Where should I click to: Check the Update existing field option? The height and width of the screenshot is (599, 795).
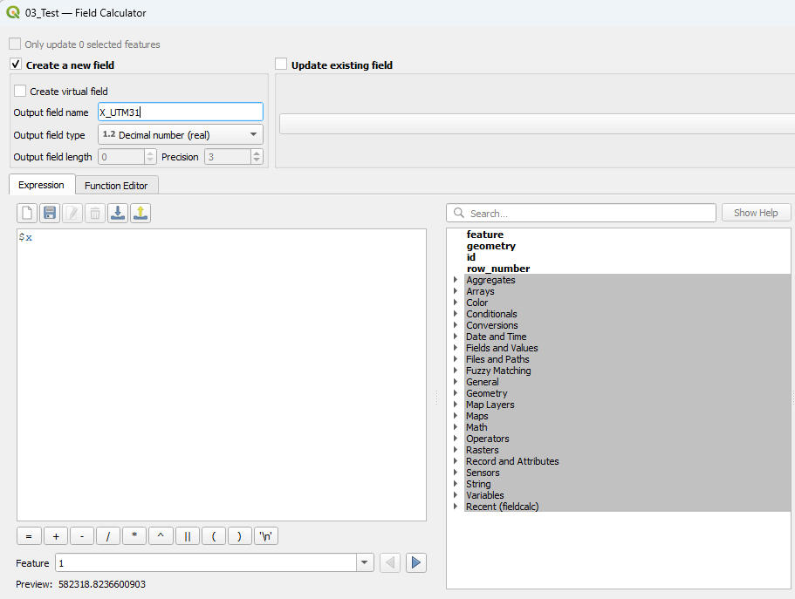coord(281,65)
